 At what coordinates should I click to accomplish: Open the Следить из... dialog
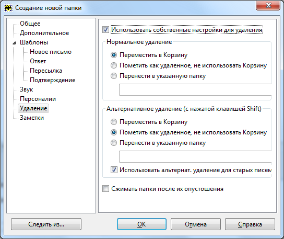[46, 224]
